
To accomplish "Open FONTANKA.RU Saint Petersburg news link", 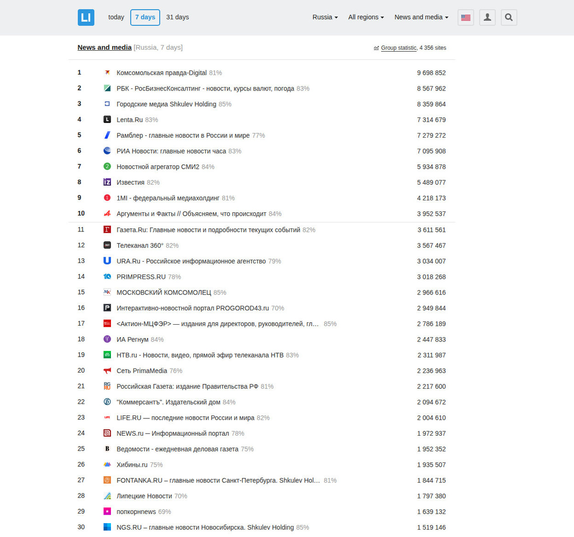I will (x=218, y=480).
